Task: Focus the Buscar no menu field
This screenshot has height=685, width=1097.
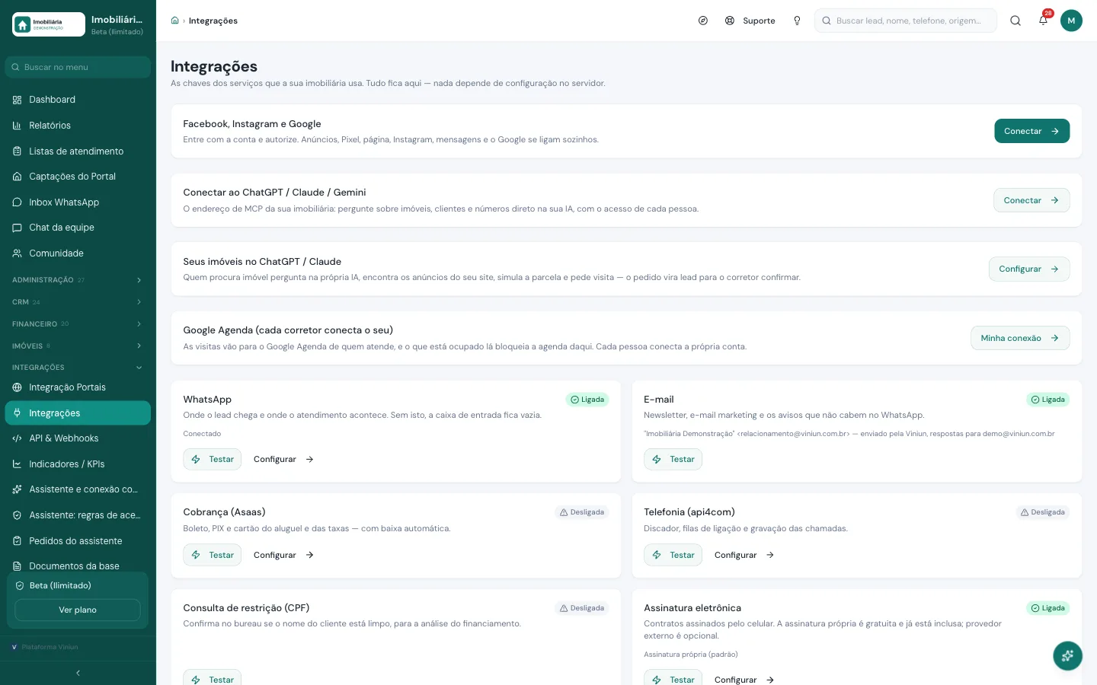Action: pyautogui.click(x=78, y=67)
